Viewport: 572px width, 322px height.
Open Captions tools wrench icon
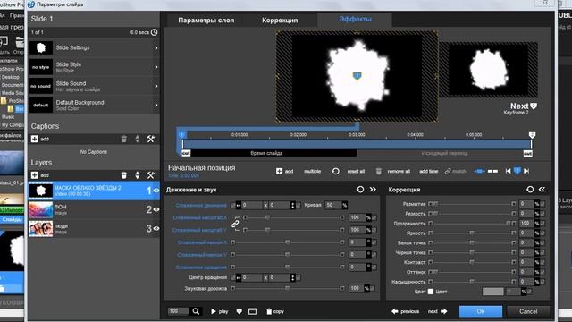click(151, 139)
